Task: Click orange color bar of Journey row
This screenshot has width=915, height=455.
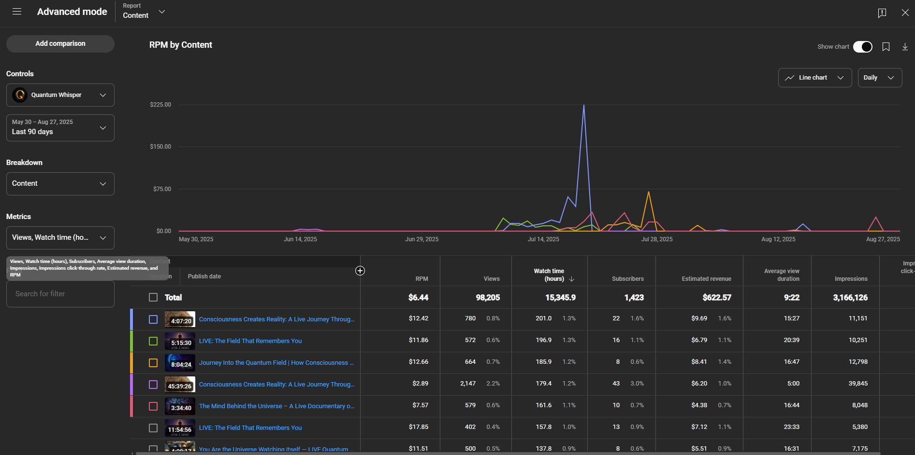Action: click(131, 363)
